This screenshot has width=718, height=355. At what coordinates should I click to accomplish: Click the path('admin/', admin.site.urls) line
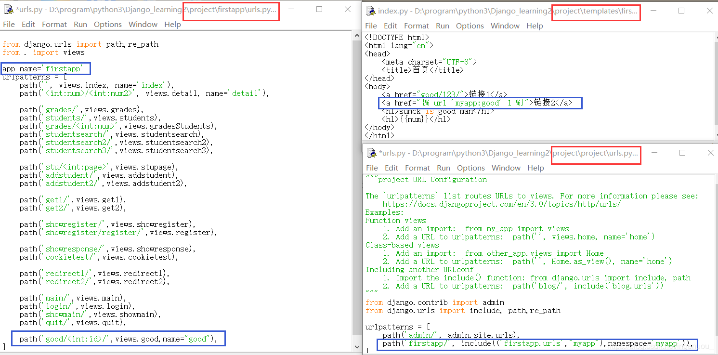tap(452, 335)
